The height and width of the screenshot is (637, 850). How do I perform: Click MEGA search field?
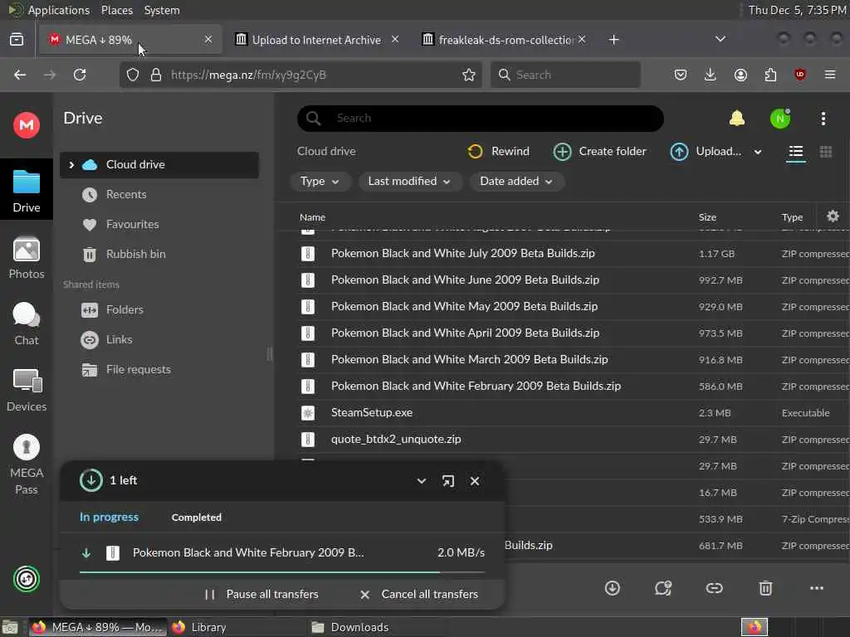481,118
